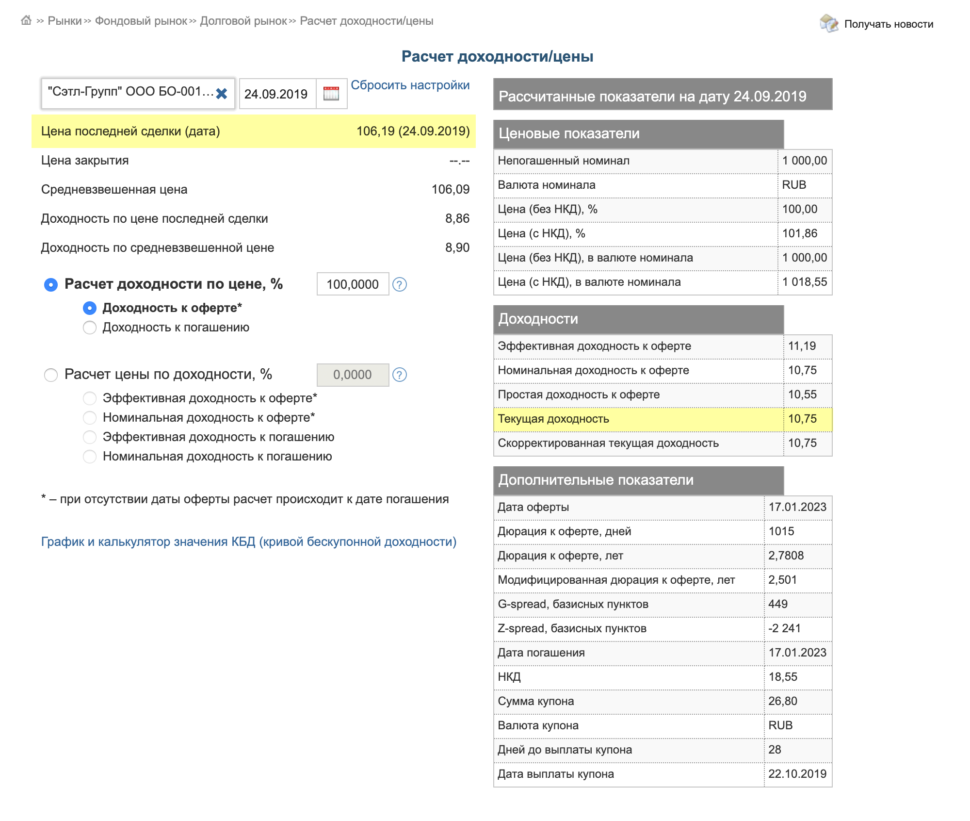Click 'Сбросить настройки' link
This screenshot has height=821, width=970.
tap(410, 85)
